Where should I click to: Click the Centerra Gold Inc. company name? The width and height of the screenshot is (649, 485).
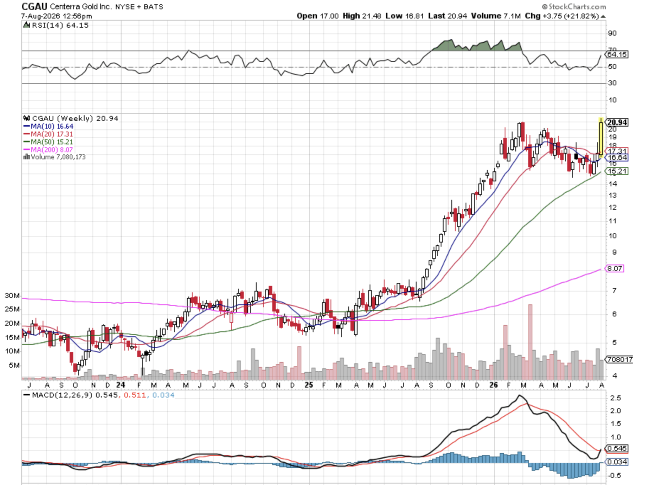[x=81, y=7]
